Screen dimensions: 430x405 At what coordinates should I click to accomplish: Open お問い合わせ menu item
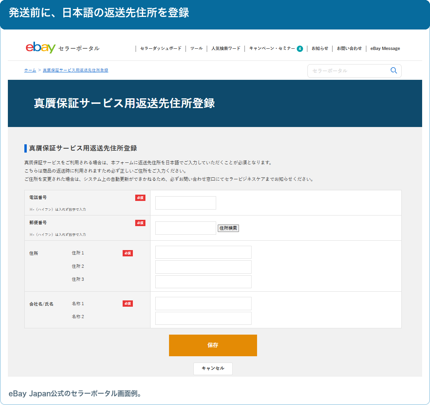[x=349, y=48]
